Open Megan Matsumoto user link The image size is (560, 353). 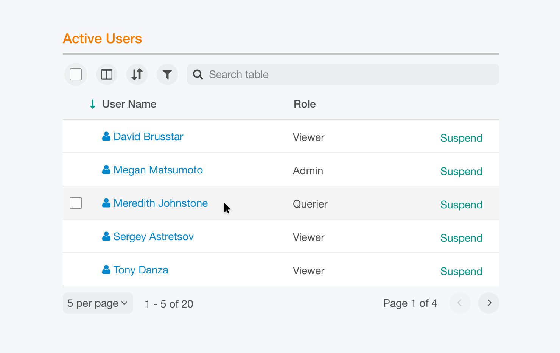[x=158, y=170]
